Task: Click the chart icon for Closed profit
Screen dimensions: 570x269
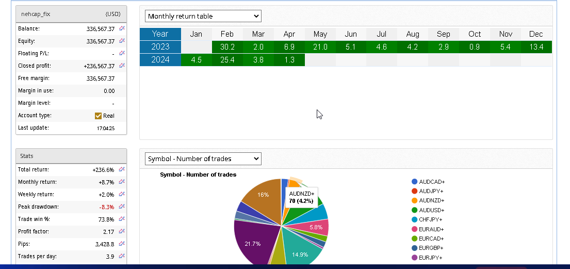Action: [x=122, y=66]
